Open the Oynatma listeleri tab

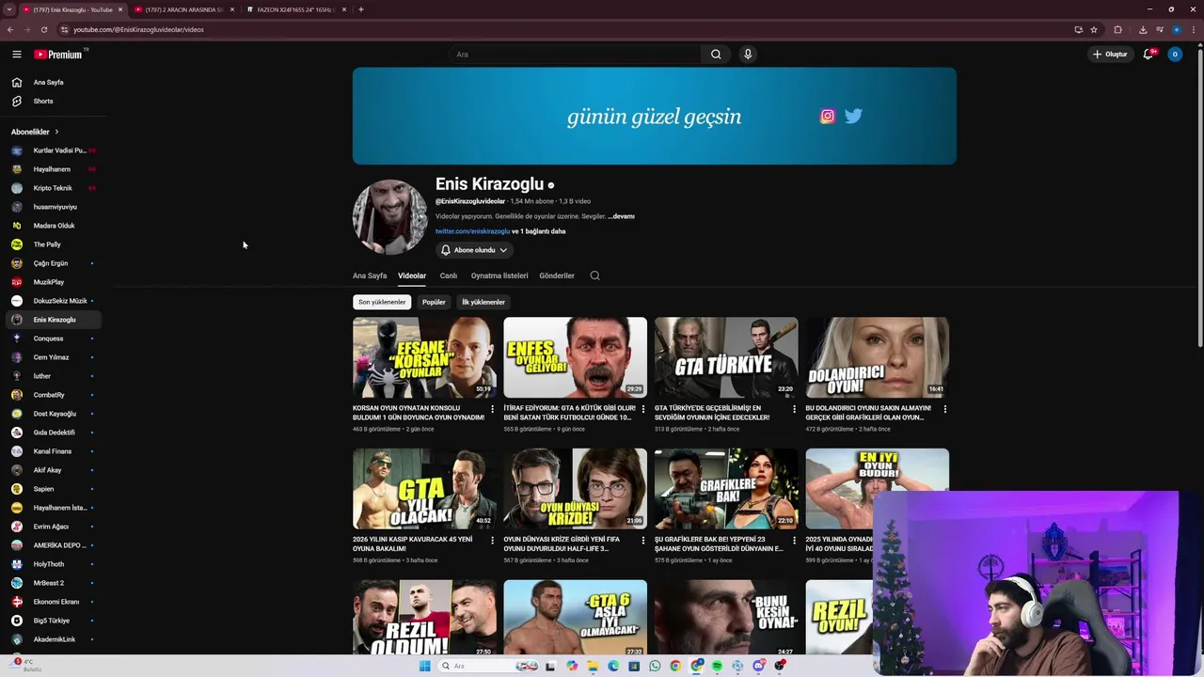click(499, 276)
